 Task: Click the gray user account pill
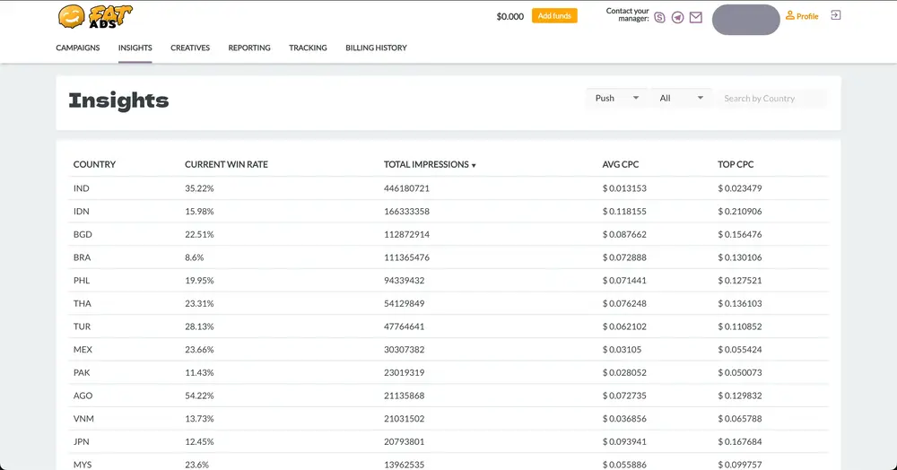[746, 20]
